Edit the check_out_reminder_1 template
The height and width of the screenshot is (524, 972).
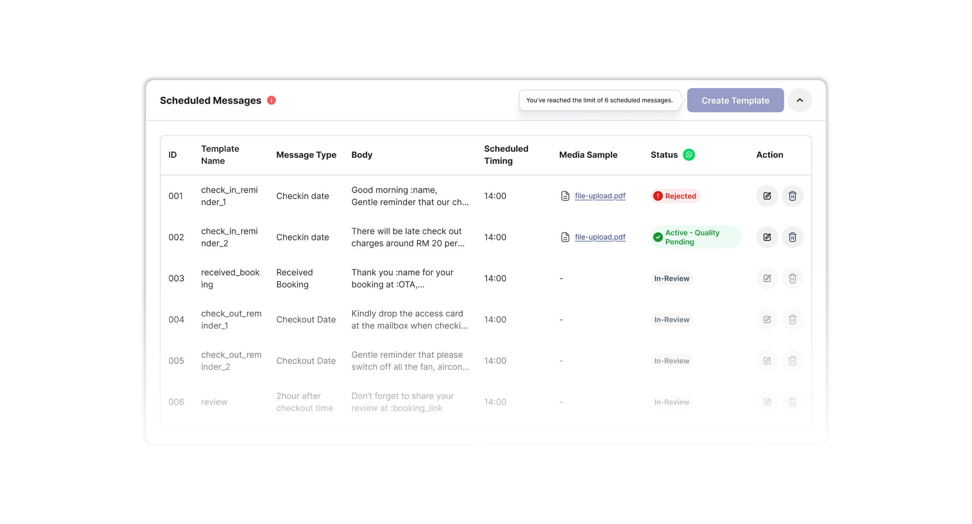pos(767,319)
